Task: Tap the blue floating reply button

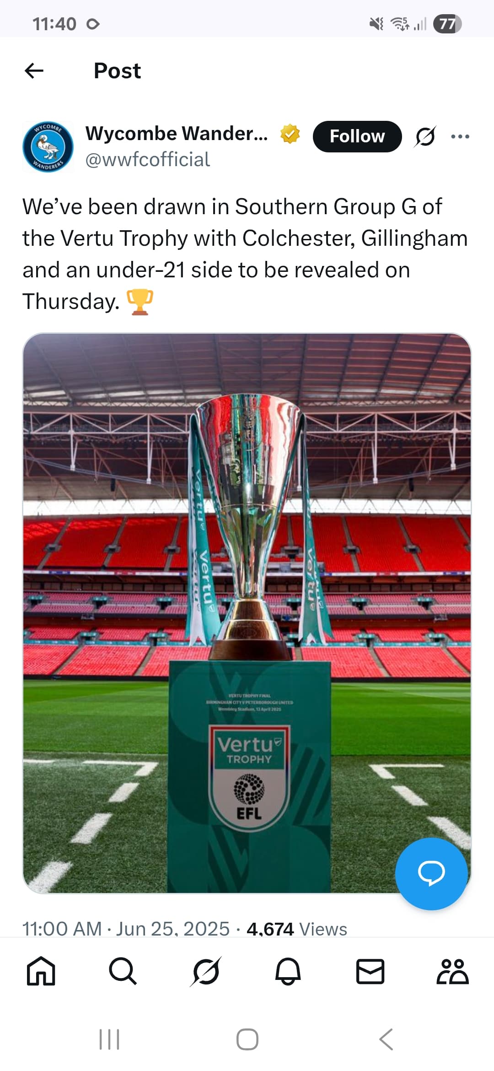Action: pyautogui.click(x=431, y=874)
